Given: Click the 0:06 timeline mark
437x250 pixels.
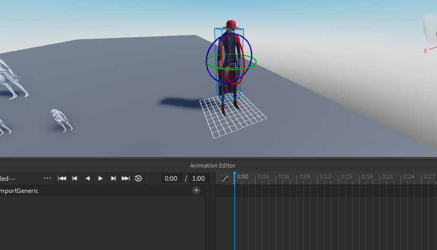Looking at the screenshot, I should (x=283, y=177).
